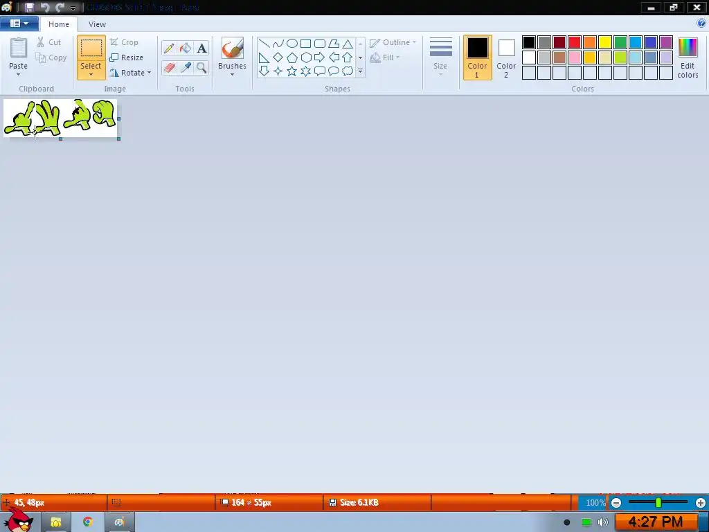Screen dimensions: 709x532
Task: Select the Color picker eyedropper tool
Action: click(186, 68)
